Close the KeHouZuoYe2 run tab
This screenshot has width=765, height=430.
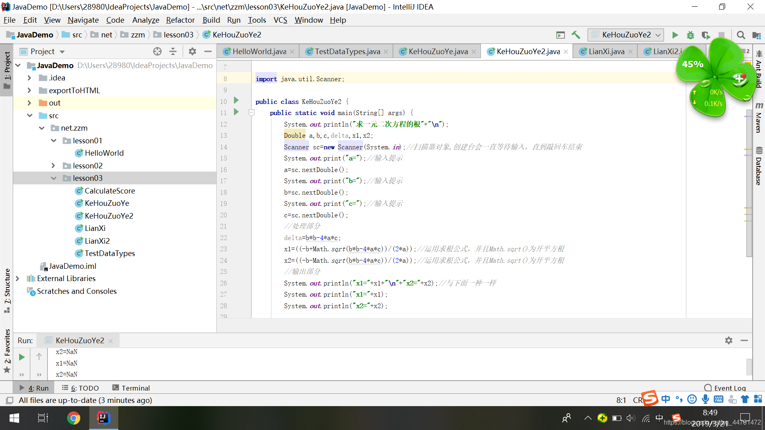(110, 341)
